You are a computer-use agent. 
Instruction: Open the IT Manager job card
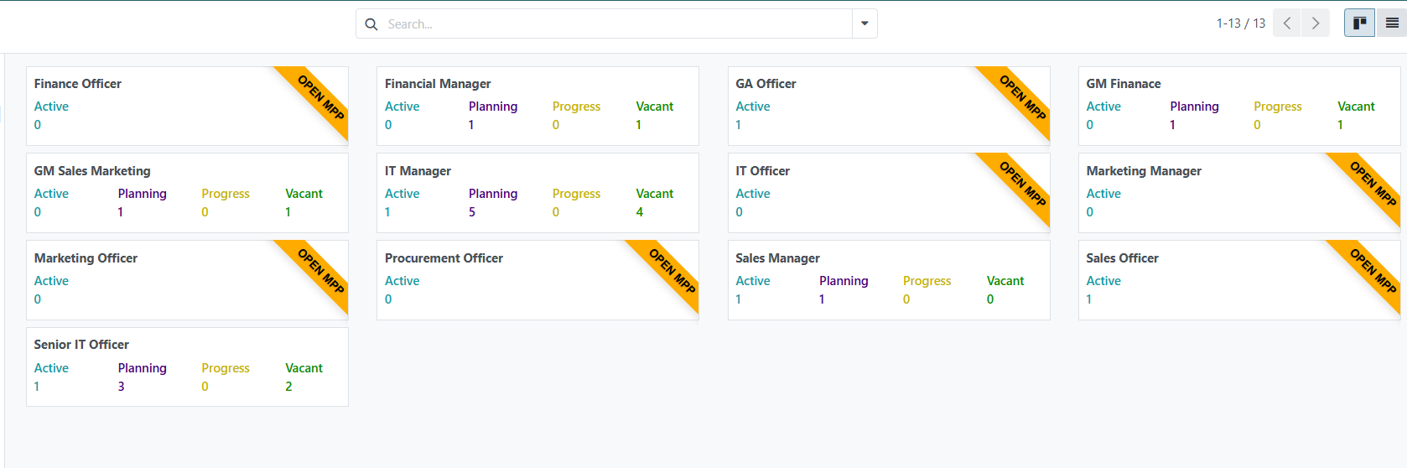tap(418, 171)
